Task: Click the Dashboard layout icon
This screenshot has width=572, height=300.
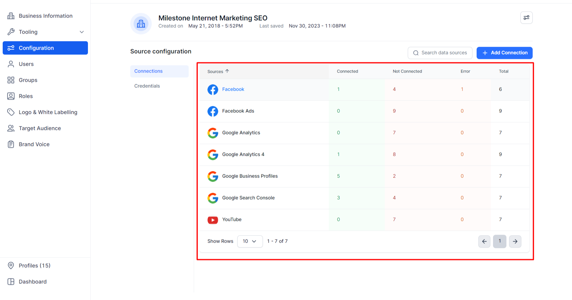Action: pyautogui.click(x=11, y=282)
